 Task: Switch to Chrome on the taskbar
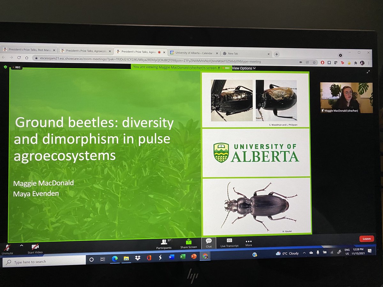[205, 256]
